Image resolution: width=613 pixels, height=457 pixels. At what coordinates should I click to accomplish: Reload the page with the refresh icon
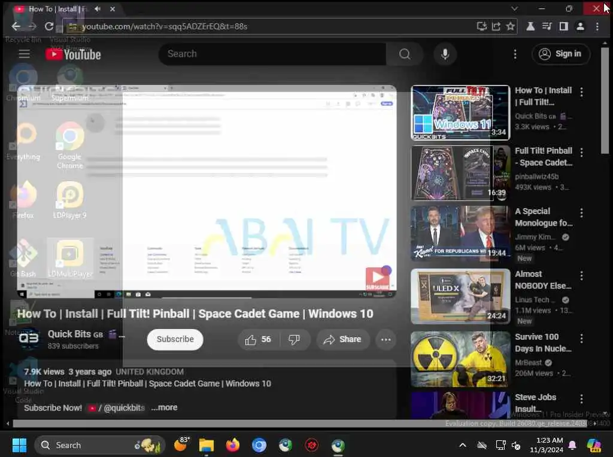pyautogui.click(x=49, y=26)
